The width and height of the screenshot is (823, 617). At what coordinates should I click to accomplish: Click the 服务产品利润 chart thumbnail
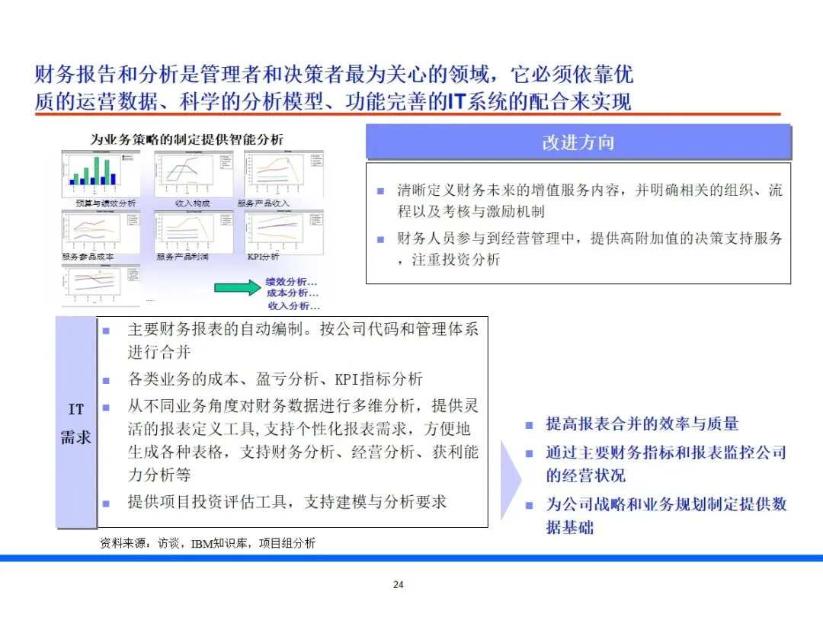tap(194, 232)
